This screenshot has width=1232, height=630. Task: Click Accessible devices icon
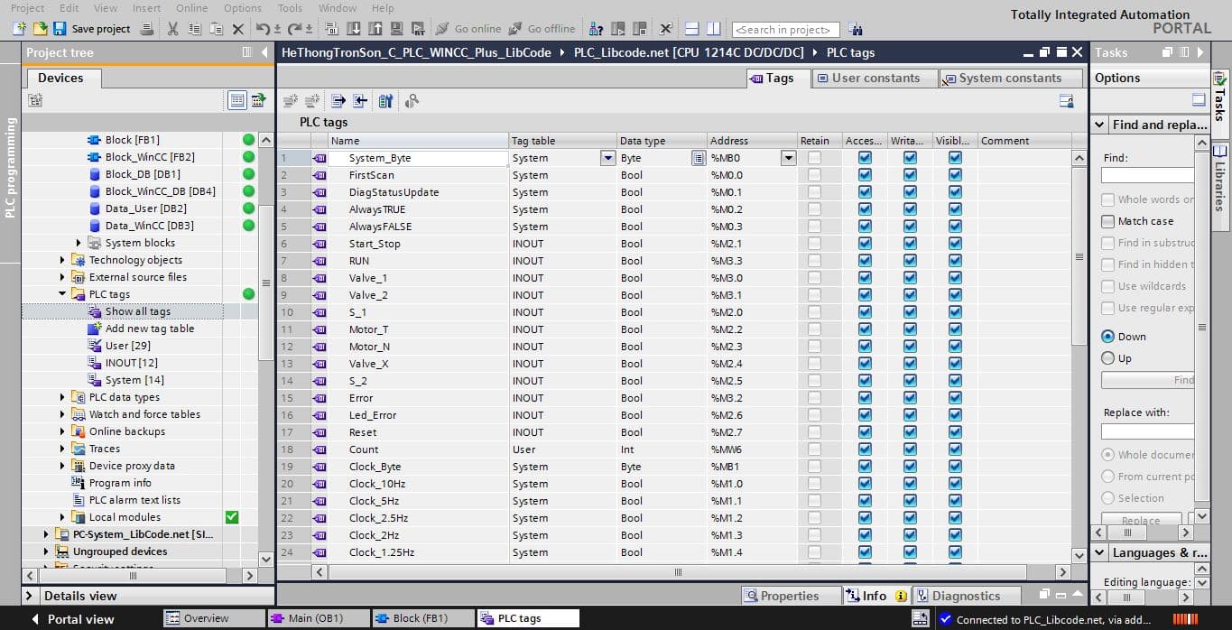point(597,29)
